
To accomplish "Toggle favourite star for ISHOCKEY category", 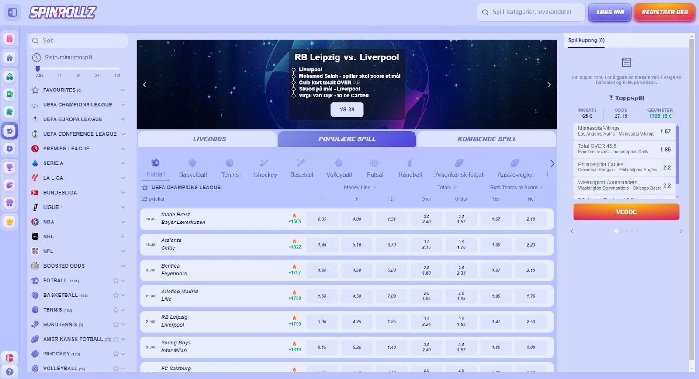I will click(116, 354).
